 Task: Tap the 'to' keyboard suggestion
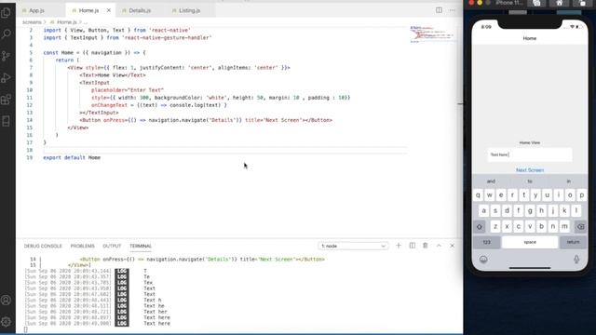pos(530,181)
